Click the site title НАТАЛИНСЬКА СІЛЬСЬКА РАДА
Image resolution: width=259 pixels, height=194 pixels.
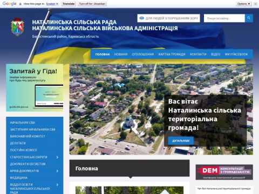click(74, 22)
